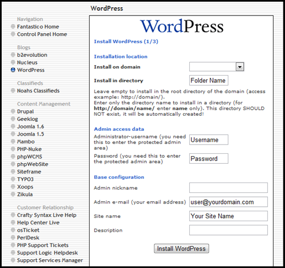Click the Site name field

pyautogui.click(x=228, y=216)
